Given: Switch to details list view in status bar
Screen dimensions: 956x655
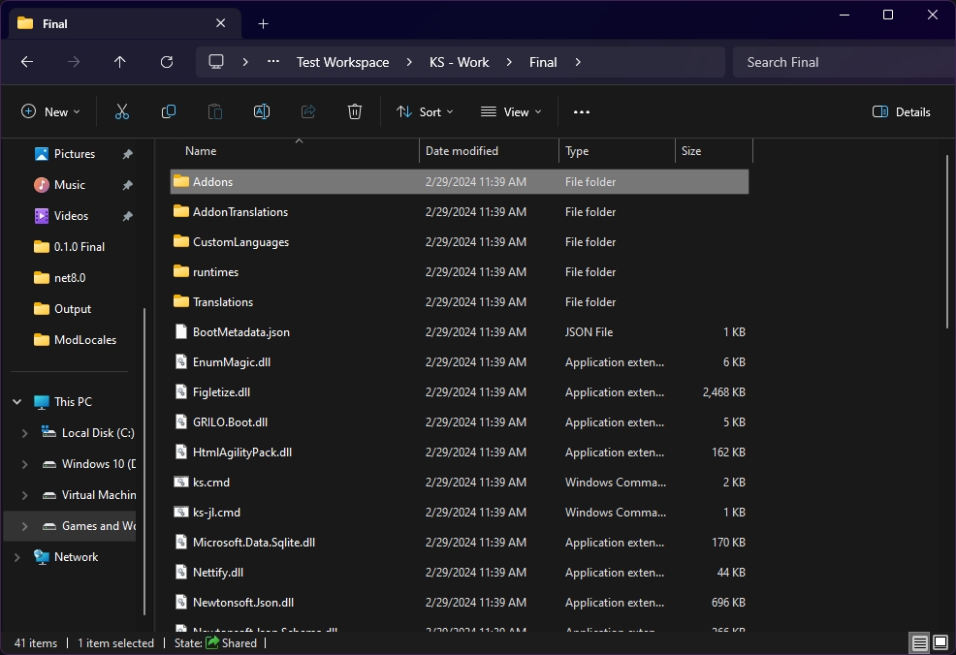Looking at the screenshot, I should coord(918,642).
